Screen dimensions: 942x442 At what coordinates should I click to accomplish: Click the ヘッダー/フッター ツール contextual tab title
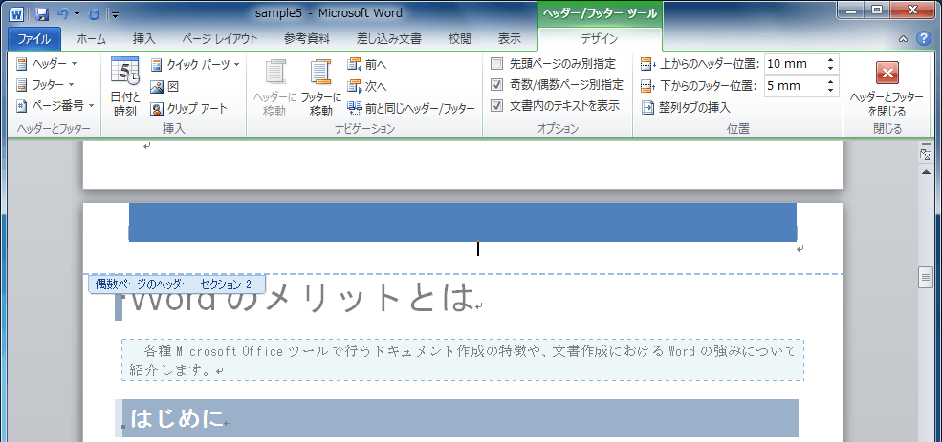[x=600, y=13]
